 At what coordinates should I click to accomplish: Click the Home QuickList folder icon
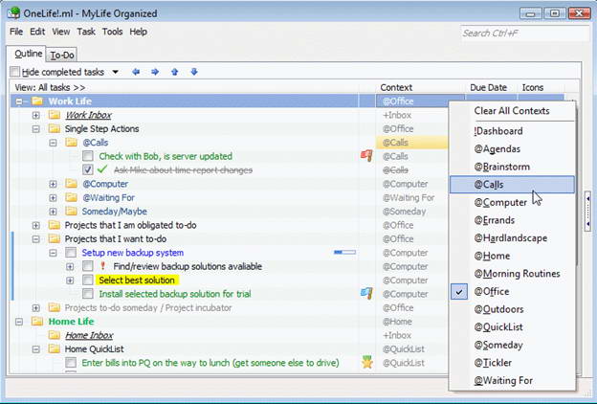point(55,348)
